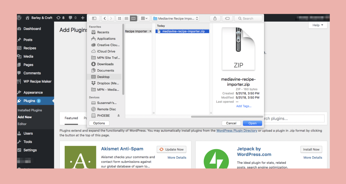Image resolution: width=346 pixels, height=184 pixels.
Task: Toggle the file dialog sidebar icon
Action: click(94, 18)
